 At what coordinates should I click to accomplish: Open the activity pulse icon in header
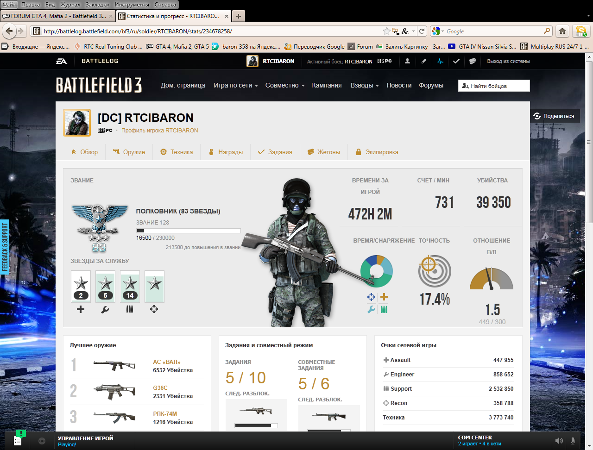pyautogui.click(x=440, y=61)
